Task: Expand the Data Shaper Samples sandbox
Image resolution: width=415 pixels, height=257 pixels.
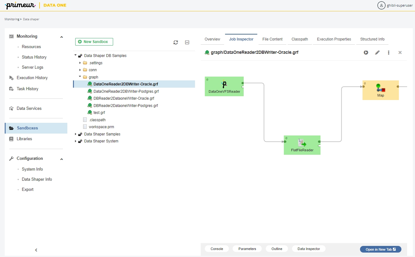Action: 76,134
